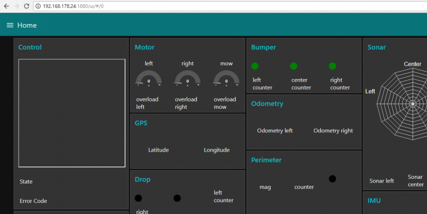This screenshot has width=427, height=214.
Task: Click the bumper right counter label
Action: point(340,84)
